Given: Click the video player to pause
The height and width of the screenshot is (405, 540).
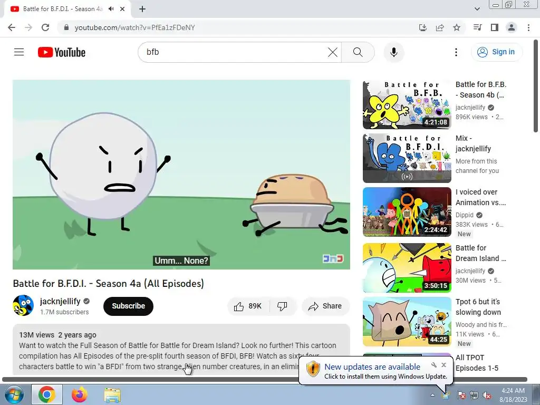Looking at the screenshot, I should point(181,175).
